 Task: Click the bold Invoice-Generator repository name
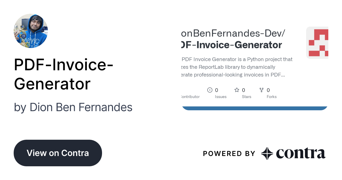point(232,45)
